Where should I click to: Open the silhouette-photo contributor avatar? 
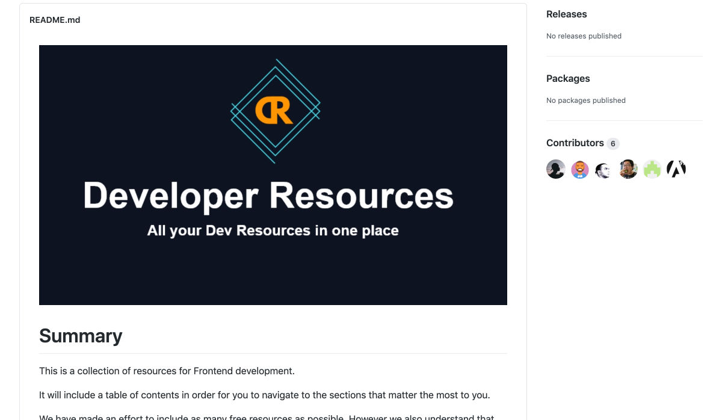click(556, 169)
